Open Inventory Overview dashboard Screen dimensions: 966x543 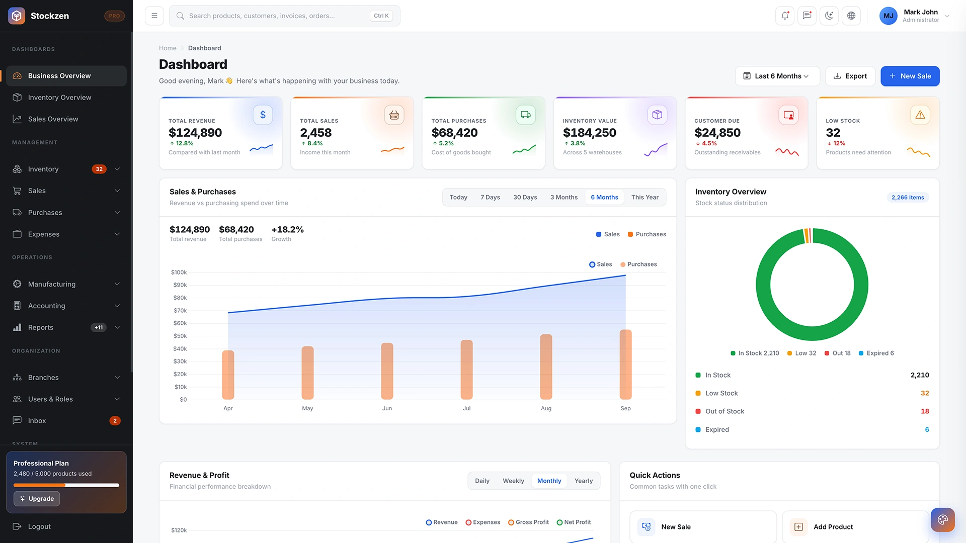pos(66,98)
